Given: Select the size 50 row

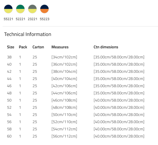Looking at the screenshot, I should tap(76, 100).
